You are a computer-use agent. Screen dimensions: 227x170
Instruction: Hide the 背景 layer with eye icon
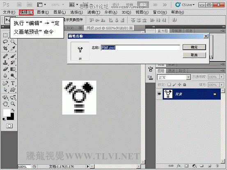click(159, 94)
